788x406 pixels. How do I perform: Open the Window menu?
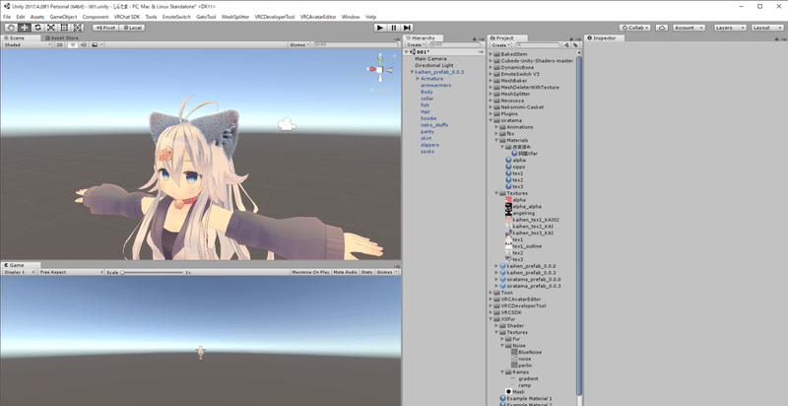351,17
